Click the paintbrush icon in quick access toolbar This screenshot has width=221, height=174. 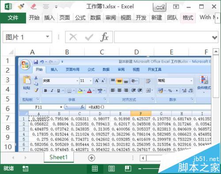click(x=21, y=6)
